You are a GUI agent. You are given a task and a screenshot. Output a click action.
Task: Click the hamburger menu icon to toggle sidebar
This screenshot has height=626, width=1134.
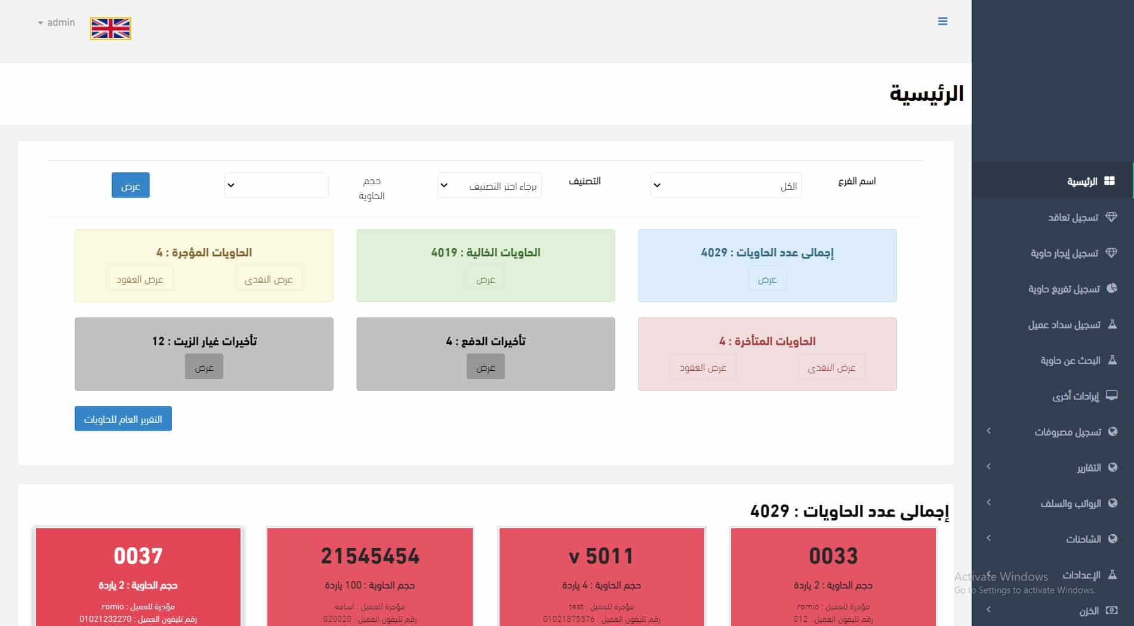(942, 21)
